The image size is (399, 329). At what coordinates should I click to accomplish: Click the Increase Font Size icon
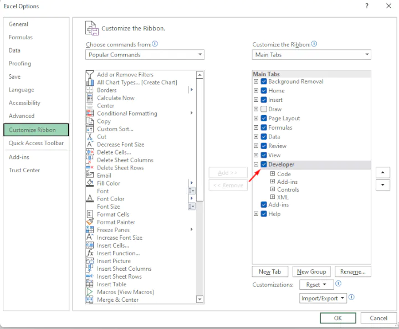click(x=90, y=238)
